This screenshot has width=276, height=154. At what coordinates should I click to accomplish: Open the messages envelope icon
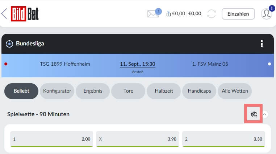coord(153,14)
